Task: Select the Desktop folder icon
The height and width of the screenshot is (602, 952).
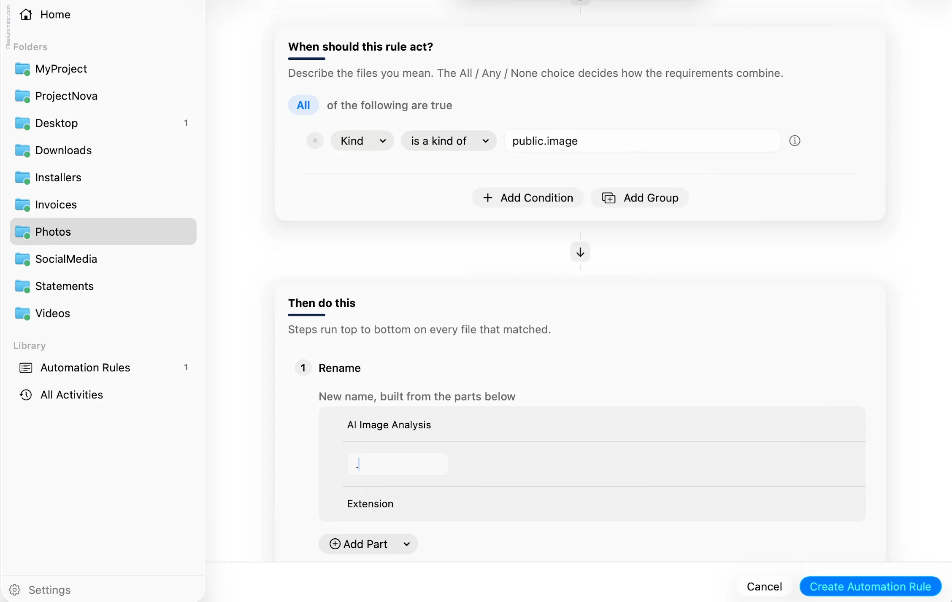Action: click(22, 123)
